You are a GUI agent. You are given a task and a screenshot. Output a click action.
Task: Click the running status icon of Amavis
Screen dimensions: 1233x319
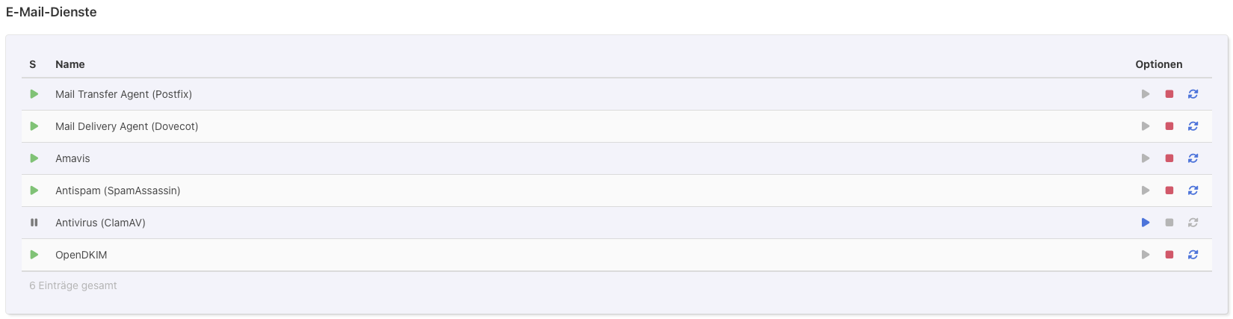click(x=34, y=158)
